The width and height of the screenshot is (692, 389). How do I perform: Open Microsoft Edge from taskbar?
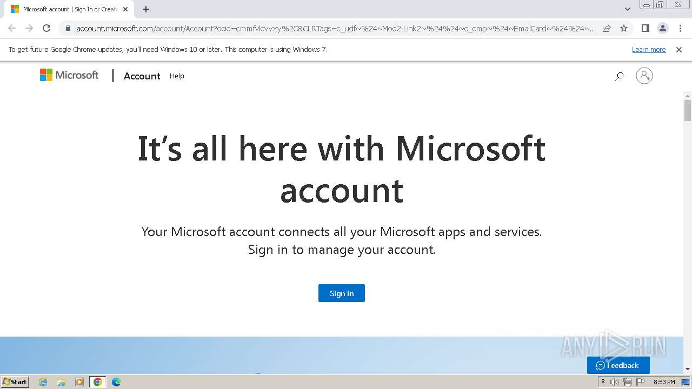point(116,382)
